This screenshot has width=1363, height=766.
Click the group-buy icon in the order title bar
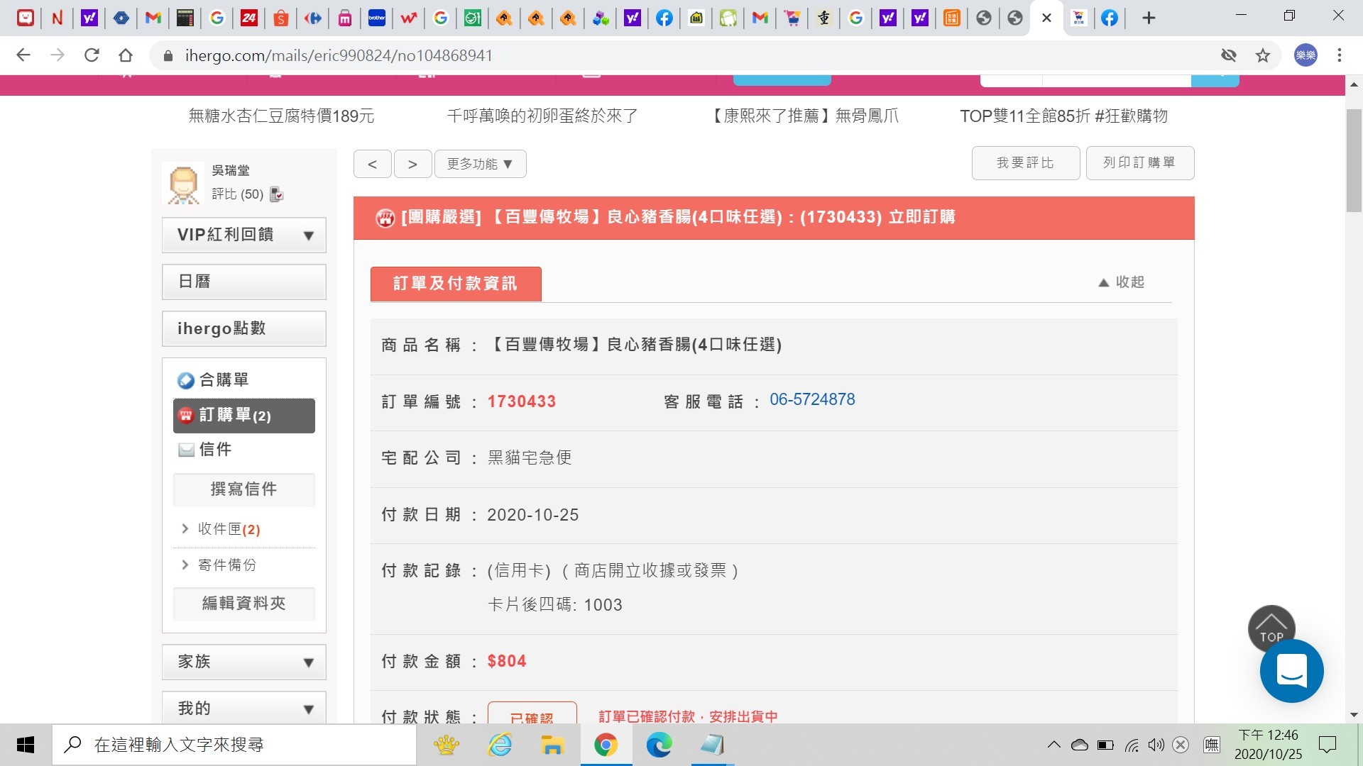coord(385,218)
